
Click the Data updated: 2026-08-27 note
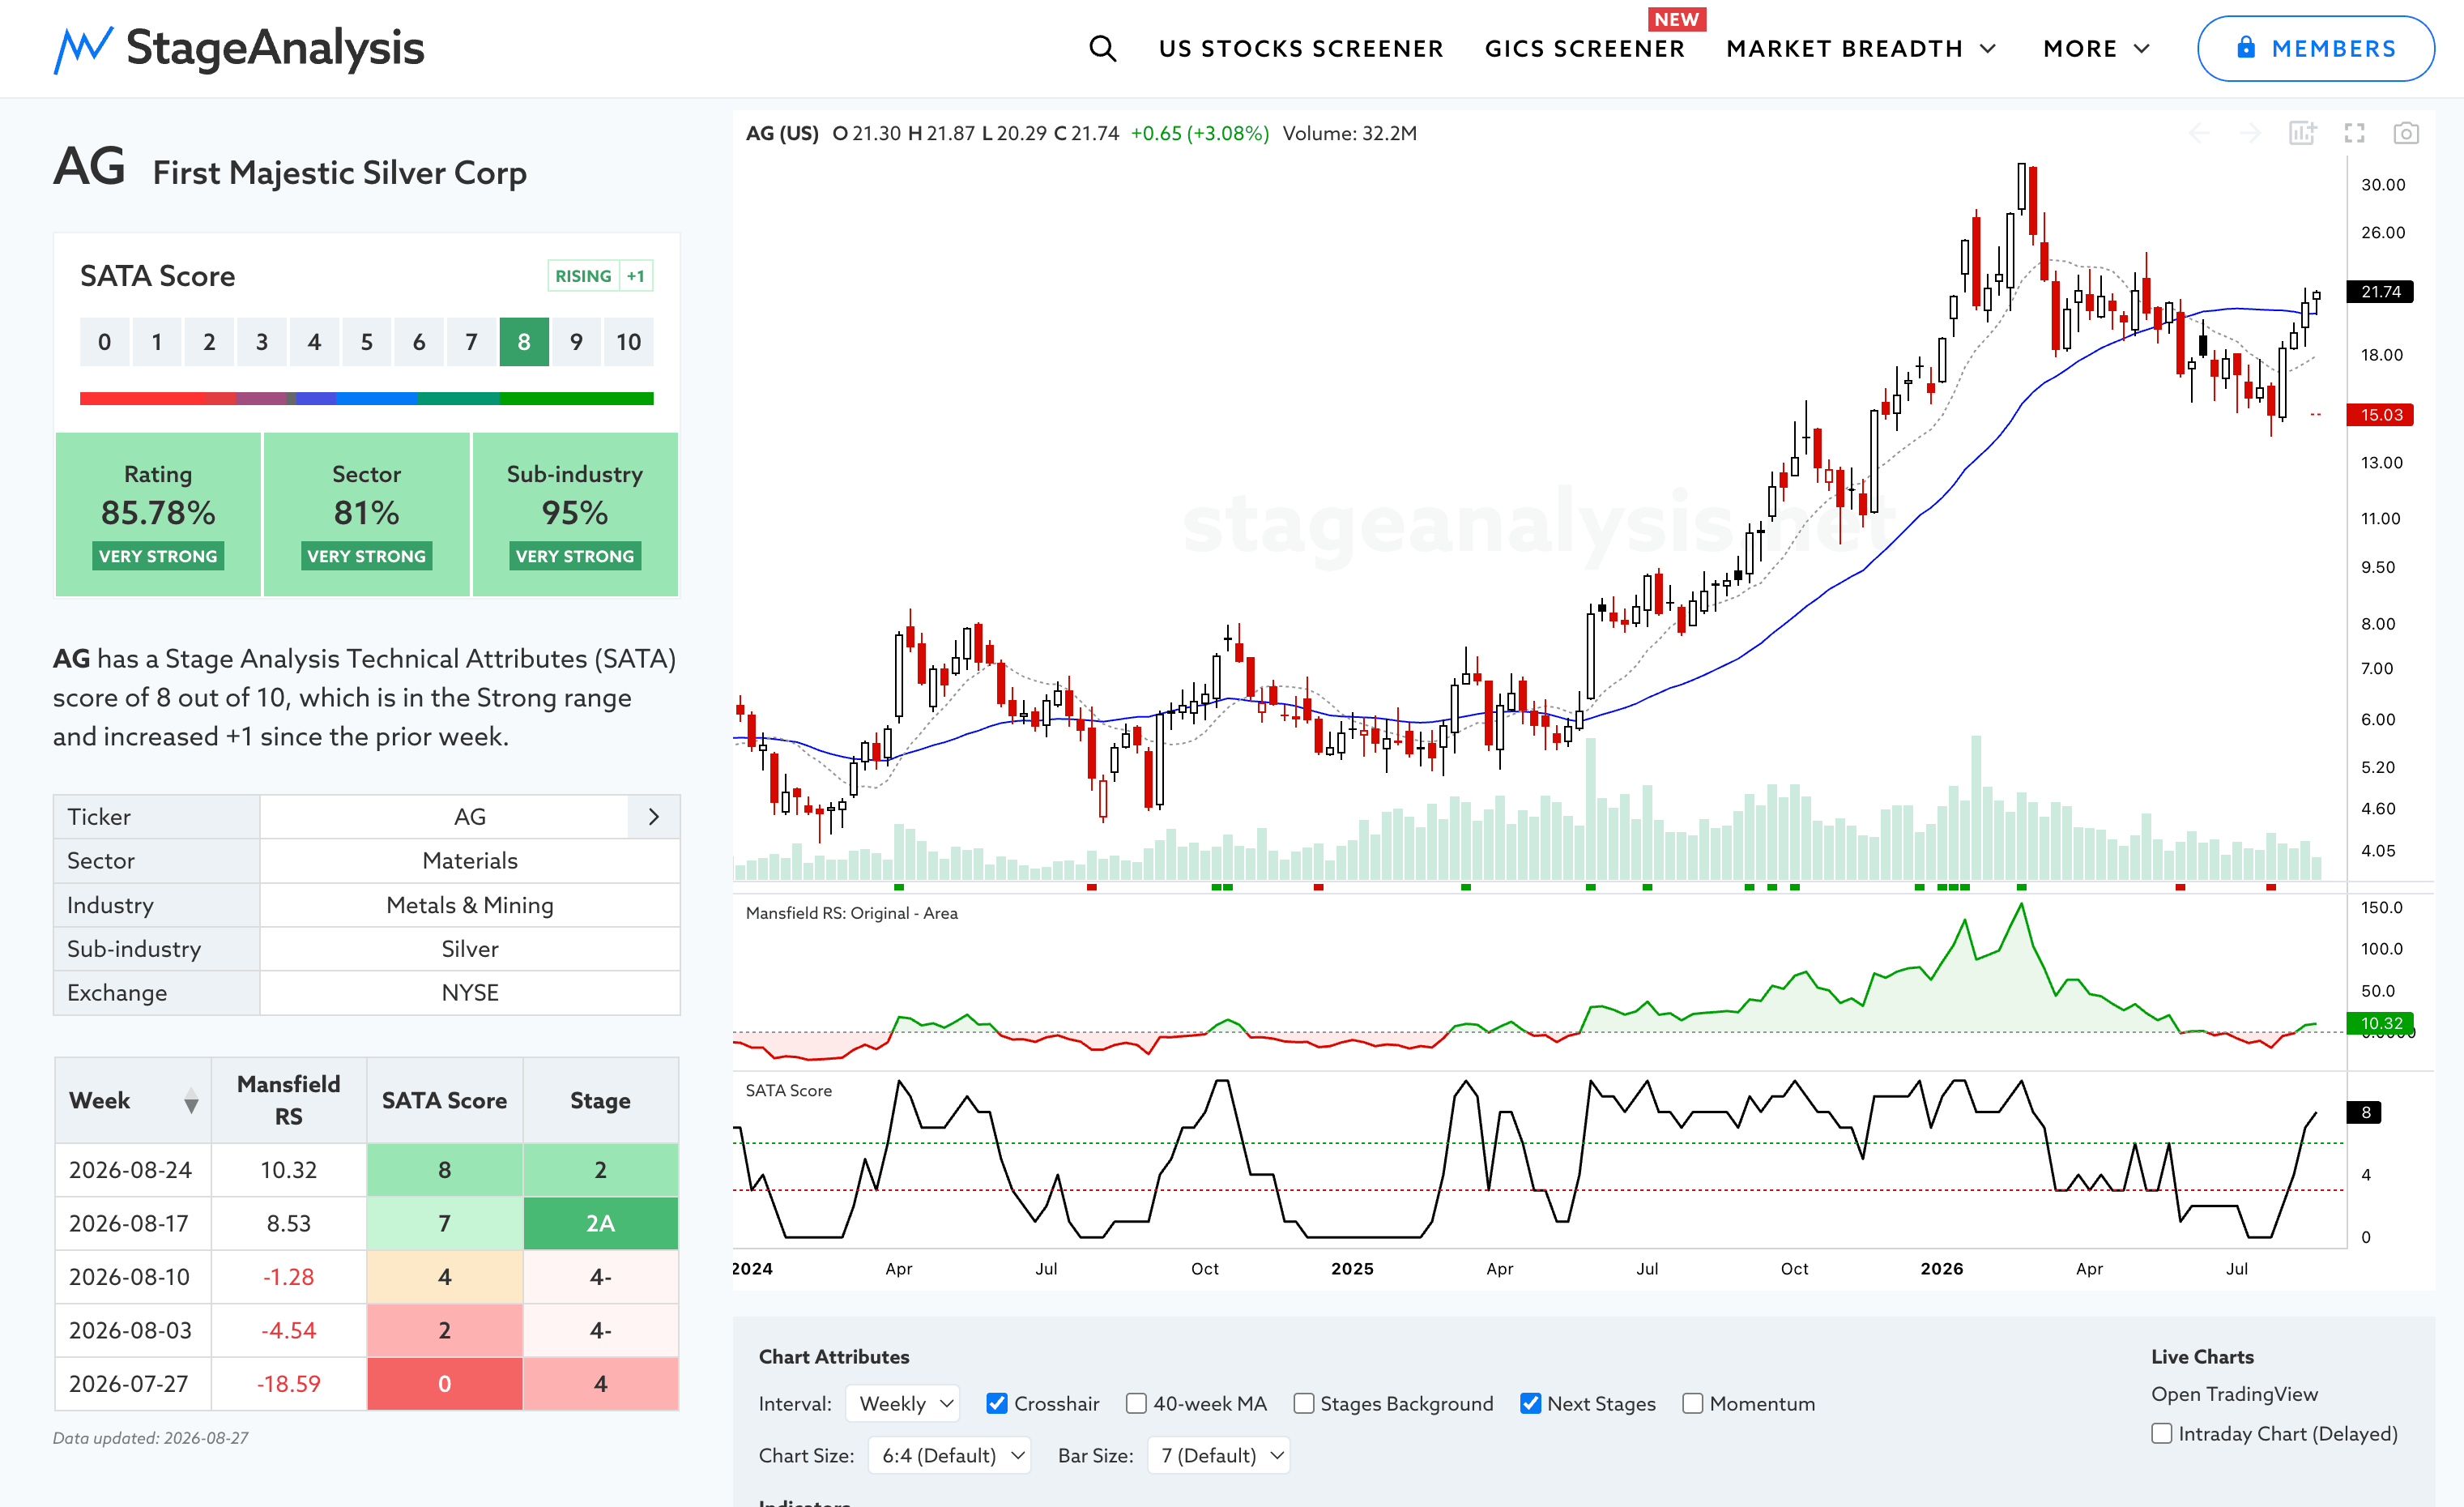(151, 1438)
